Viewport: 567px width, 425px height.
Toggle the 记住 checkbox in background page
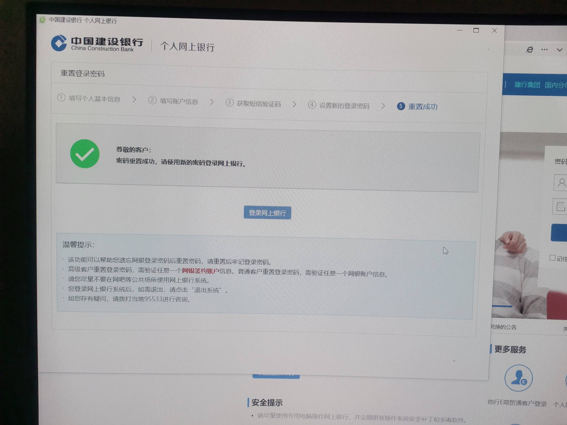click(552, 258)
